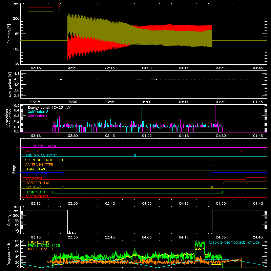Click the green FRONT_RATIO_1225 legend entry
Image resolution: width=271 pixels, height=271 pixels.
pos(44,246)
